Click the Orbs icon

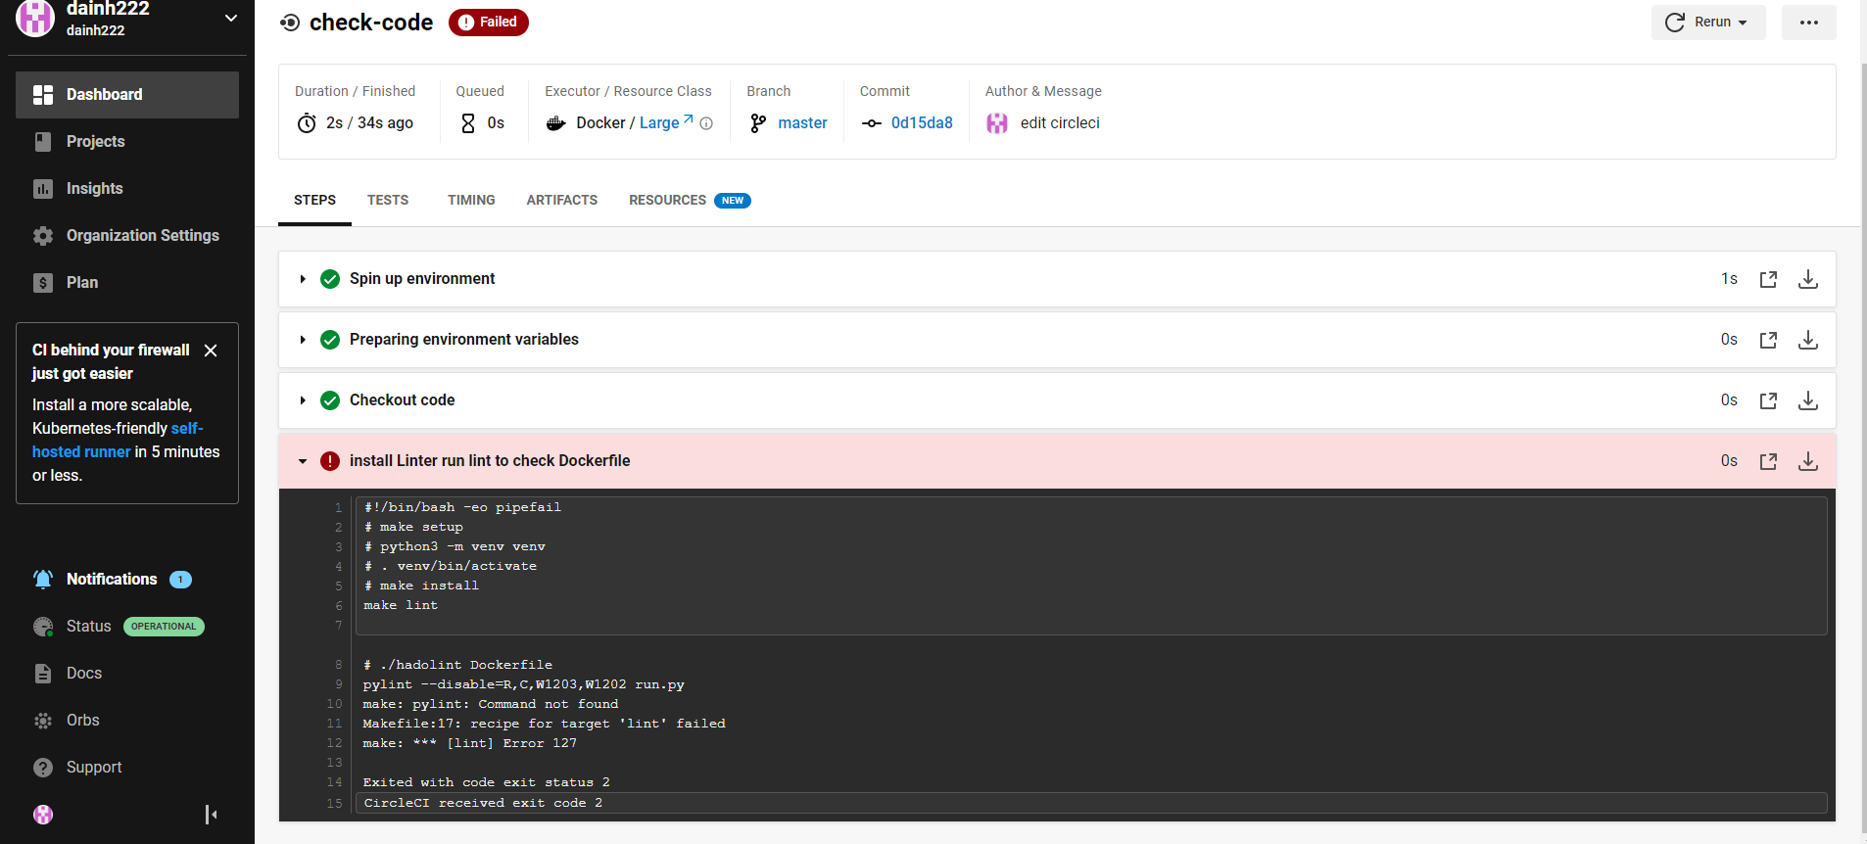[x=43, y=721]
